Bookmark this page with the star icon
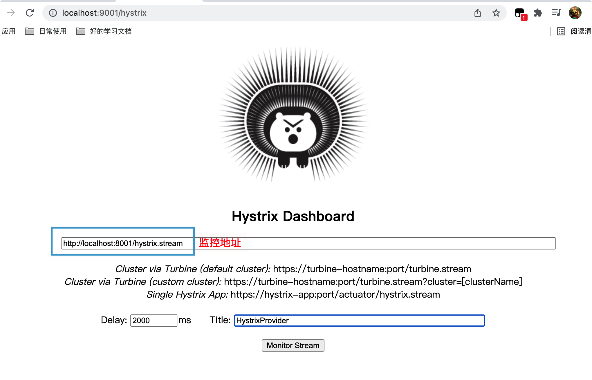 click(x=496, y=13)
